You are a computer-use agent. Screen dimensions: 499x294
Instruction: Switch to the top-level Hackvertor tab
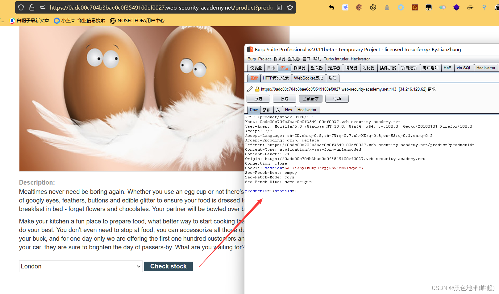[486, 68]
